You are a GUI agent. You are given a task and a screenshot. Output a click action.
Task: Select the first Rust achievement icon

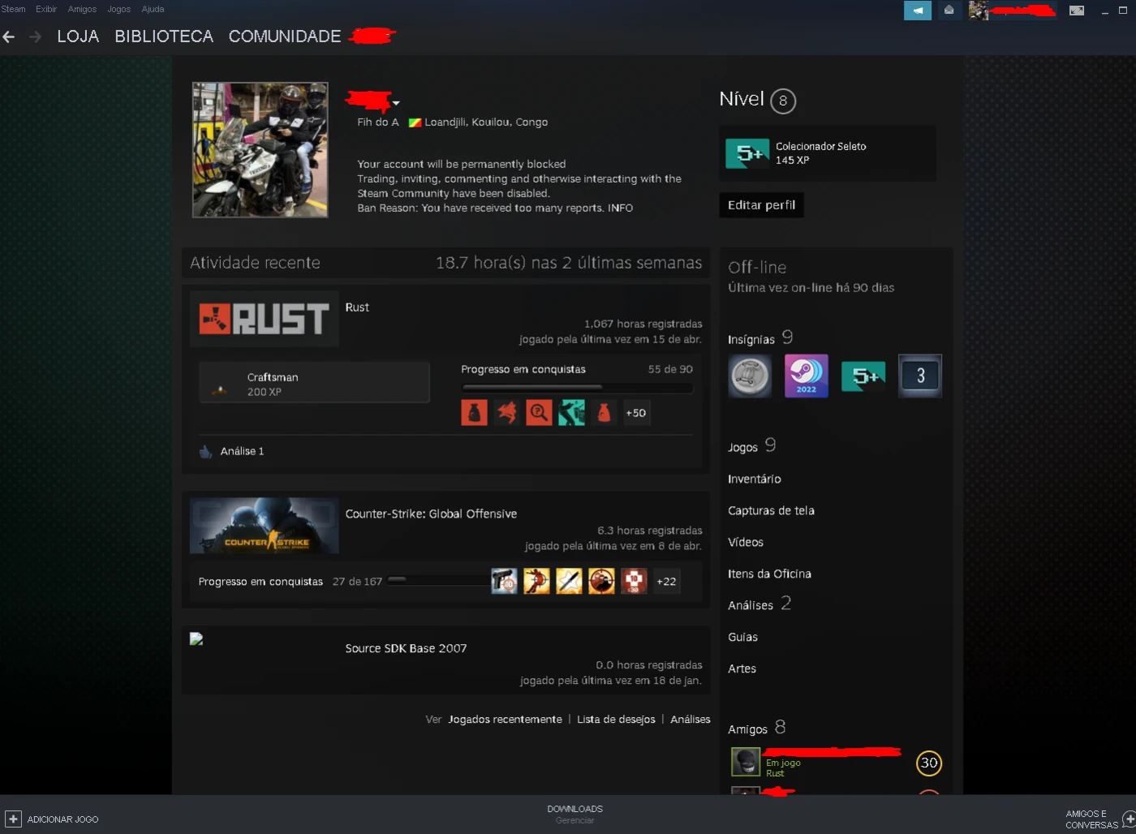(474, 413)
